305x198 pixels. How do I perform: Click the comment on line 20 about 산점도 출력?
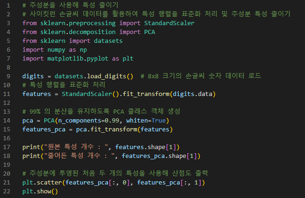tap(115, 173)
